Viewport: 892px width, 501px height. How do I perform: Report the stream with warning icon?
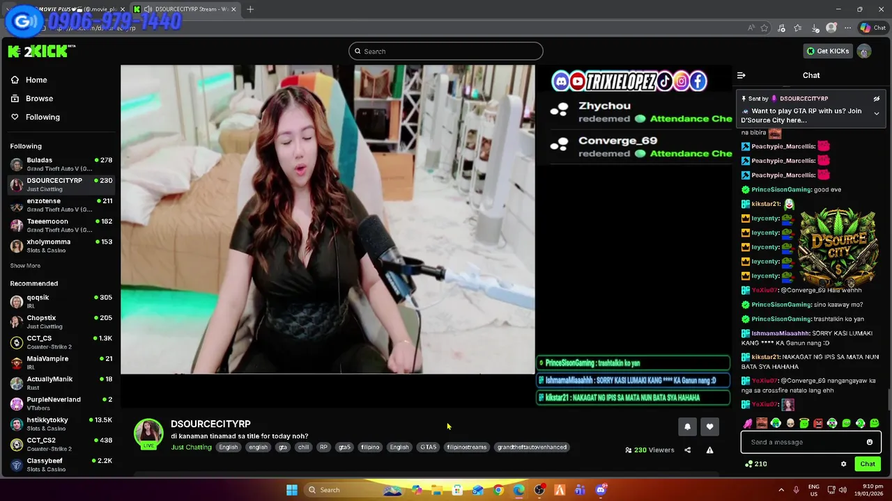[709, 450]
